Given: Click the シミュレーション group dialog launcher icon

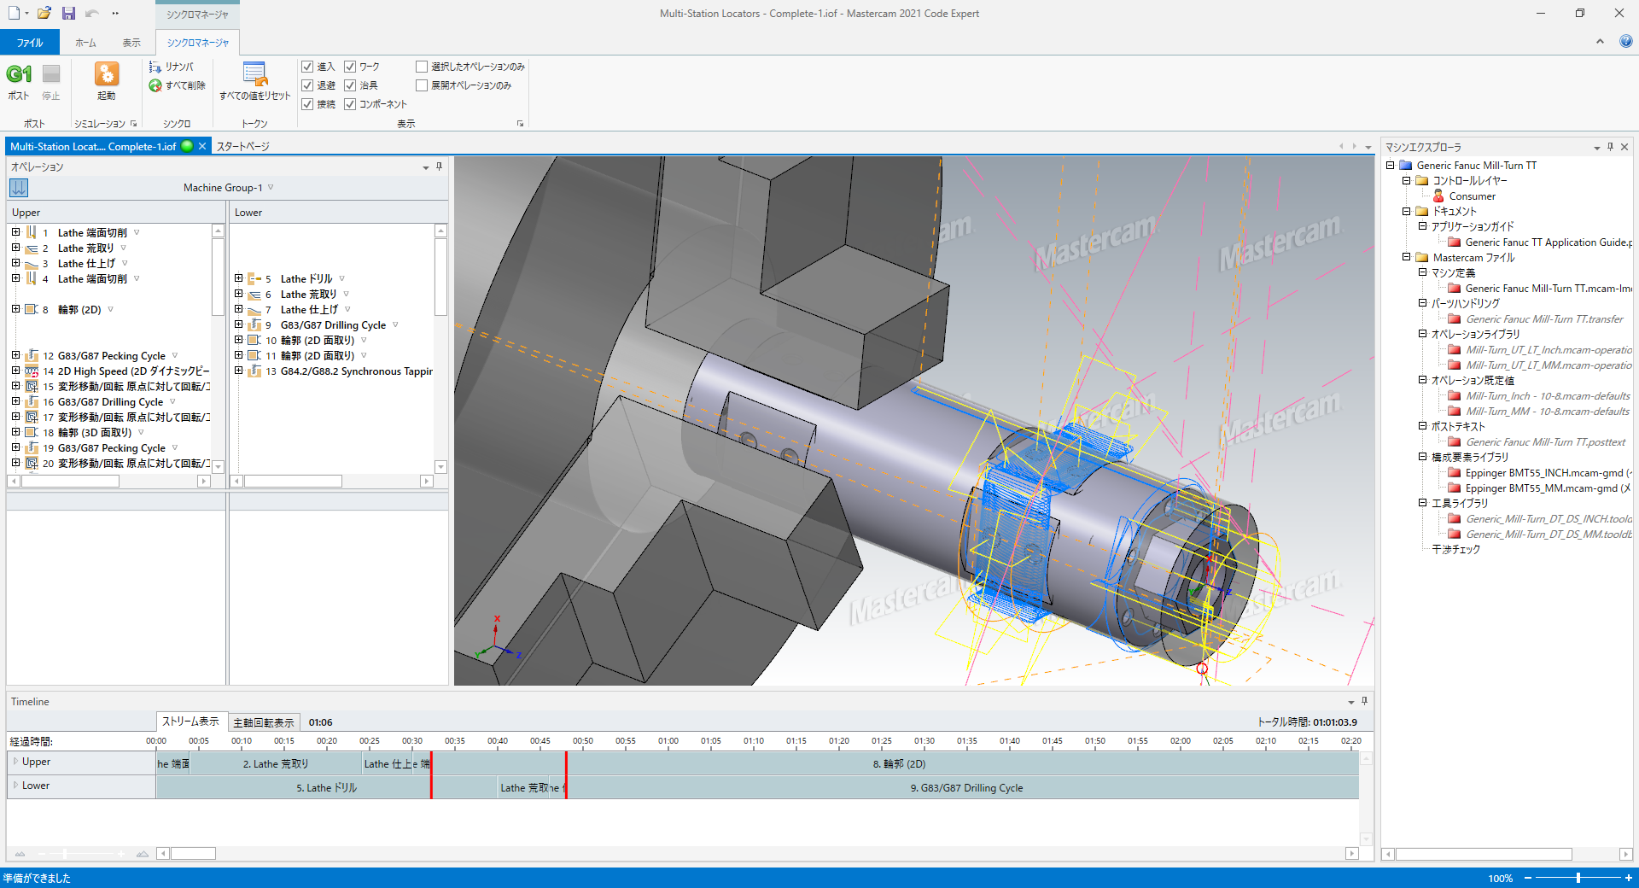Looking at the screenshot, I should tap(133, 124).
